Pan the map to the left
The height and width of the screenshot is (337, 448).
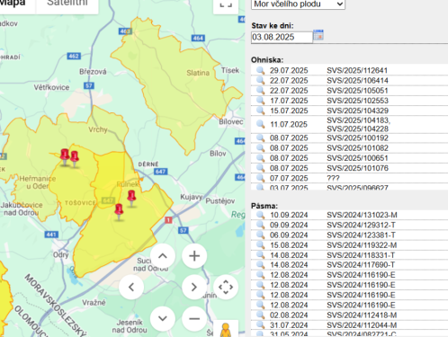point(131,288)
